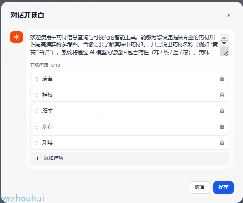Click the orange asterisk app icon
Image resolution: width=243 pixels, height=203 pixels.
pos(16,37)
